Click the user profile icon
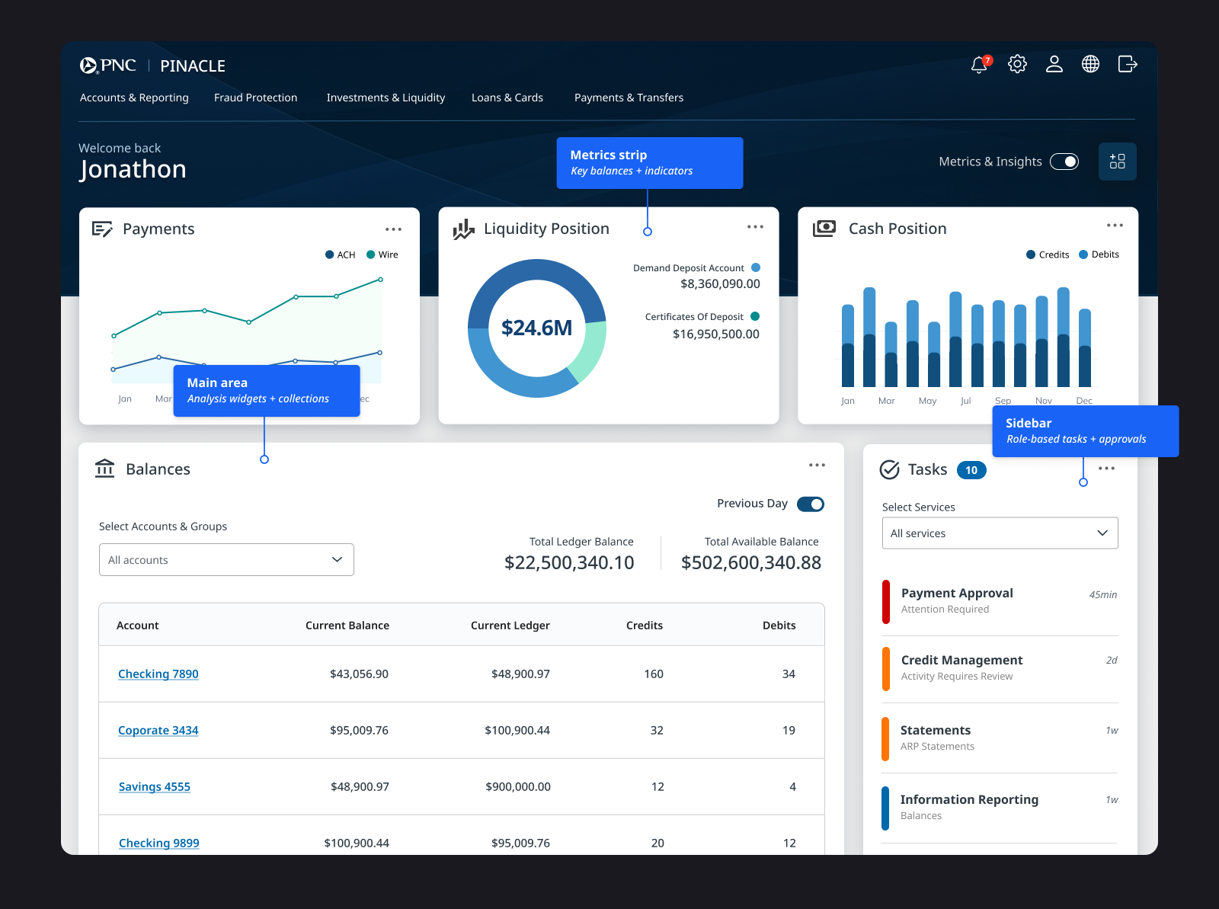The image size is (1219, 909). point(1054,64)
